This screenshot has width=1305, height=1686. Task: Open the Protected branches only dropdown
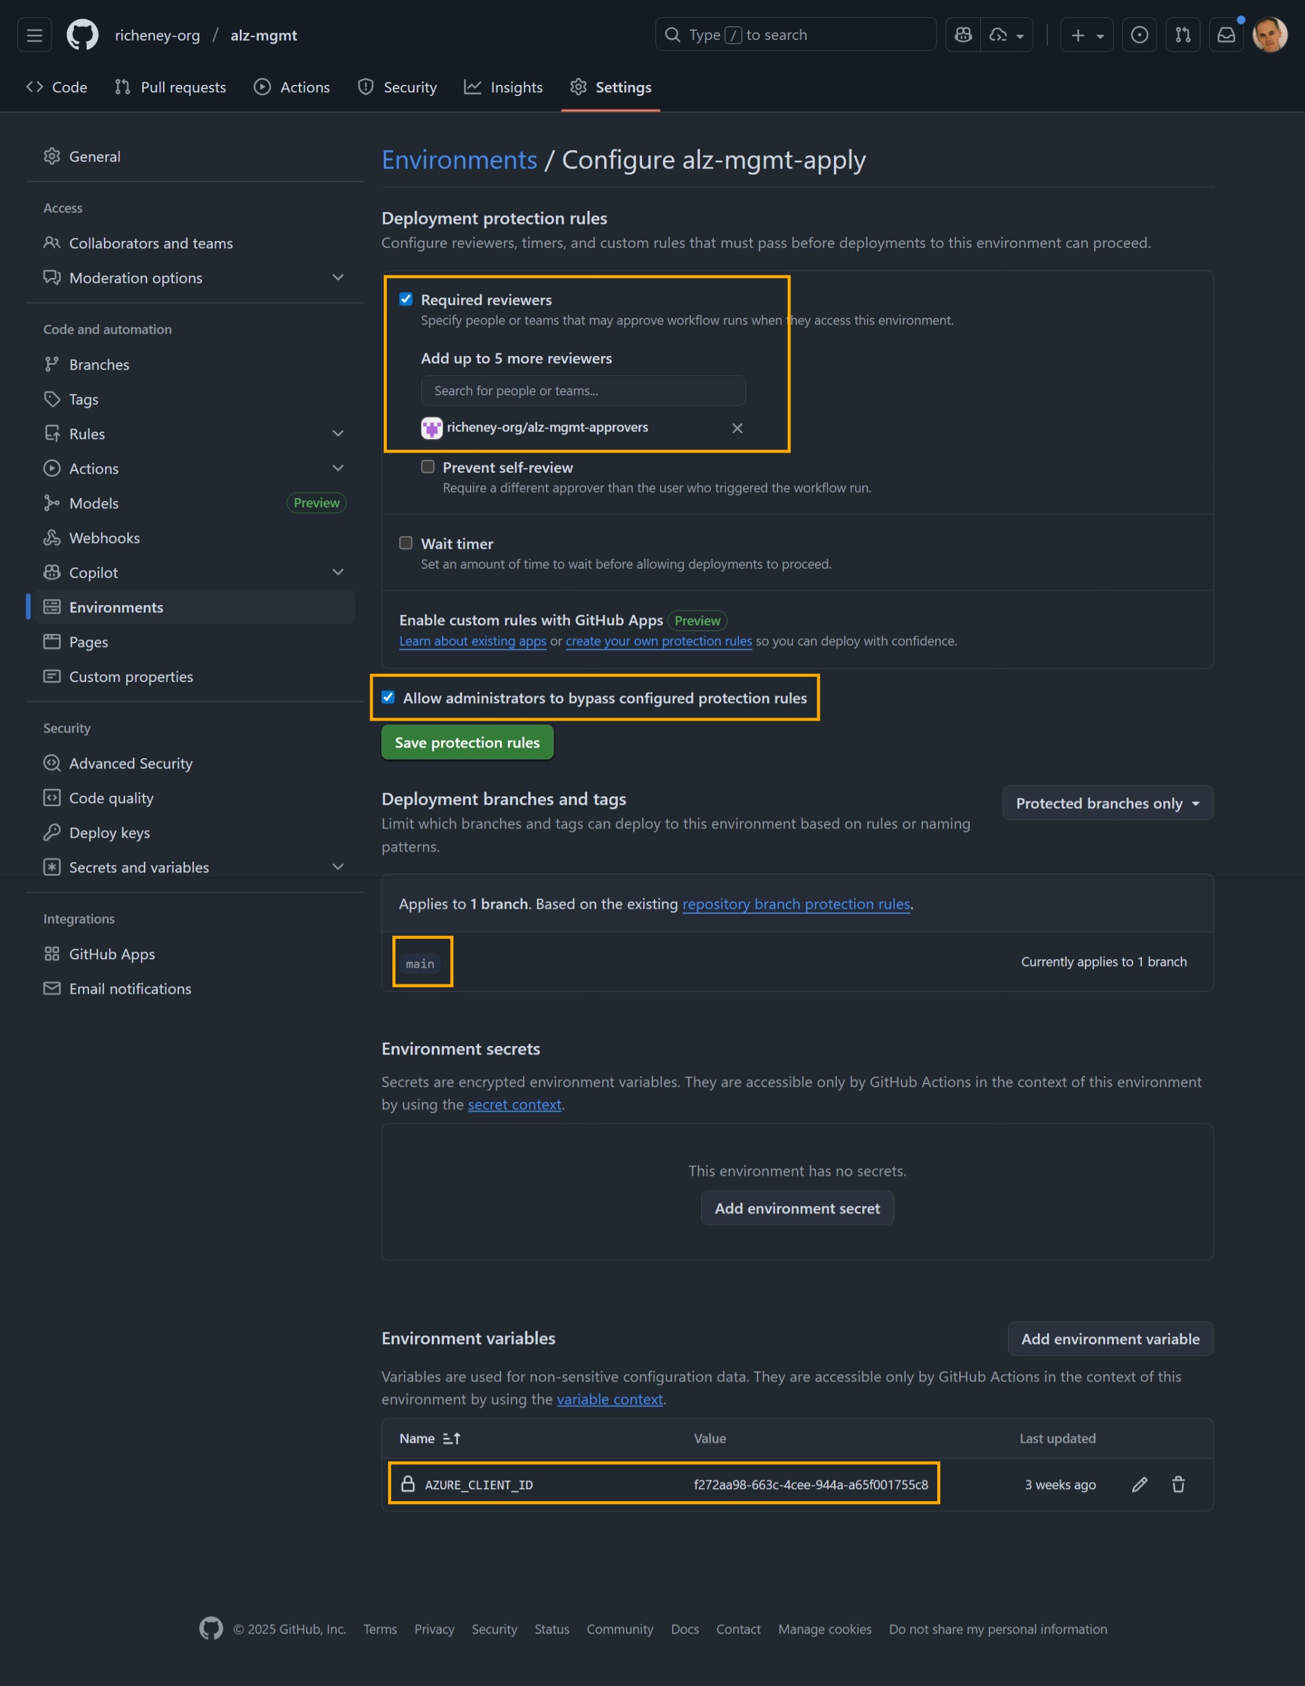tap(1106, 803)
